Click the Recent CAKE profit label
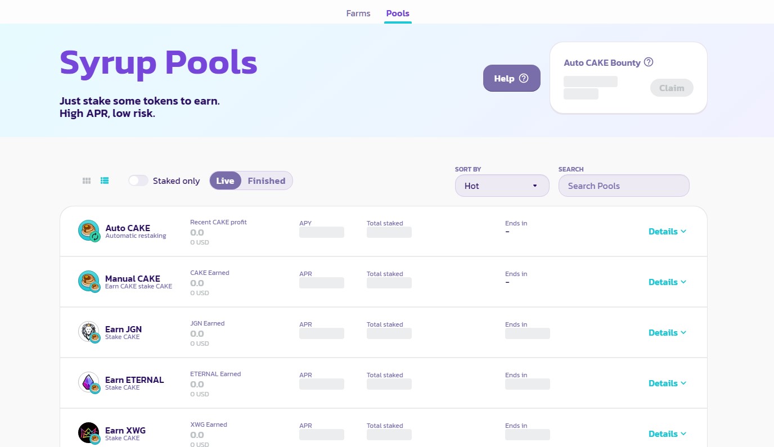 click(218, 222)
